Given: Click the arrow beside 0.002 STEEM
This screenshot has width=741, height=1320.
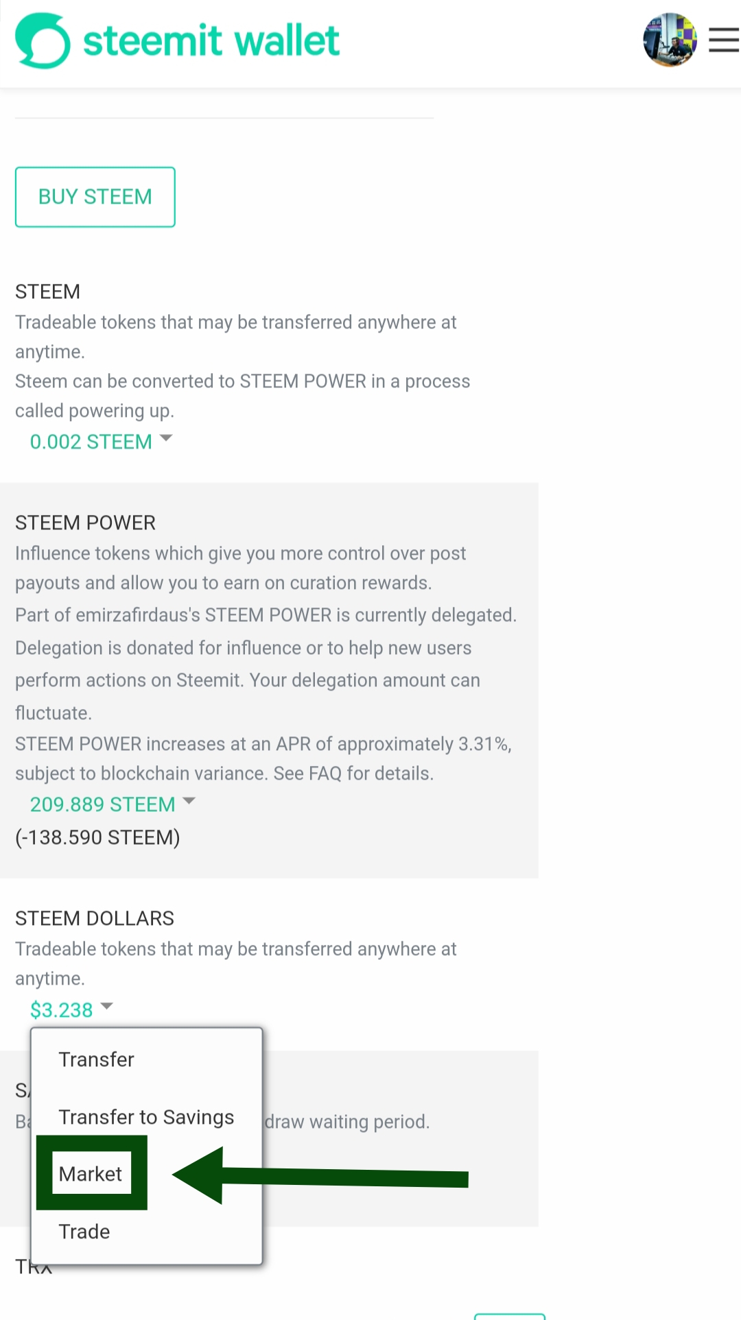Looking at the screenshot, I should [x=166, y=437].
